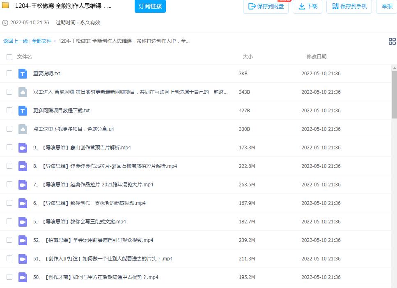Open 点击这里下载更多项目，免费分享.url
This screenshot has height=288, width=397.
coord(73,129)
